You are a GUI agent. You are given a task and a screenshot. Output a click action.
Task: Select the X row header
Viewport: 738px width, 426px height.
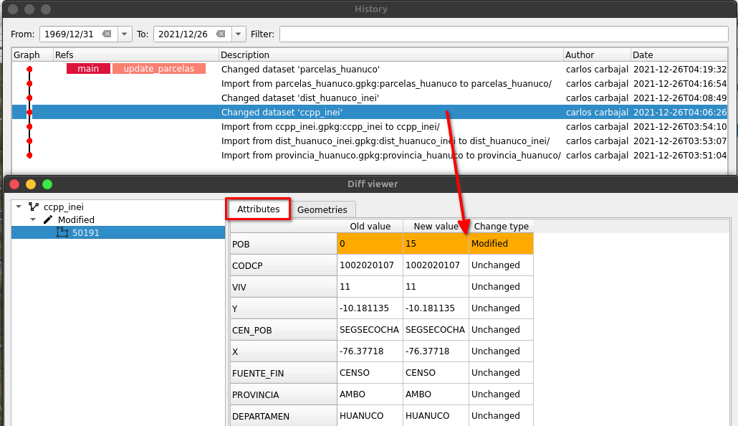click(284, 351)
